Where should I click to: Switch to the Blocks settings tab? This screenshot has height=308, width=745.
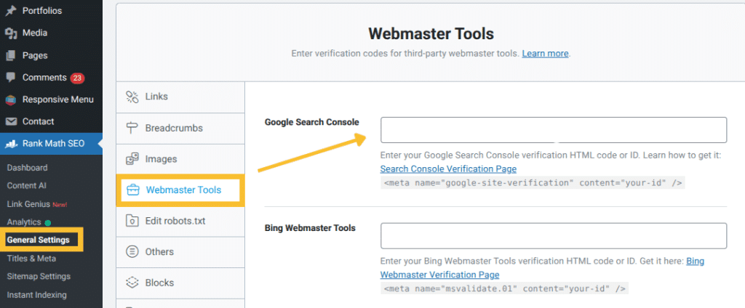point(180,283)
